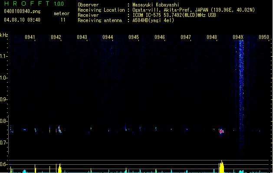Click the 'Receiver' field label

point(88,15)
